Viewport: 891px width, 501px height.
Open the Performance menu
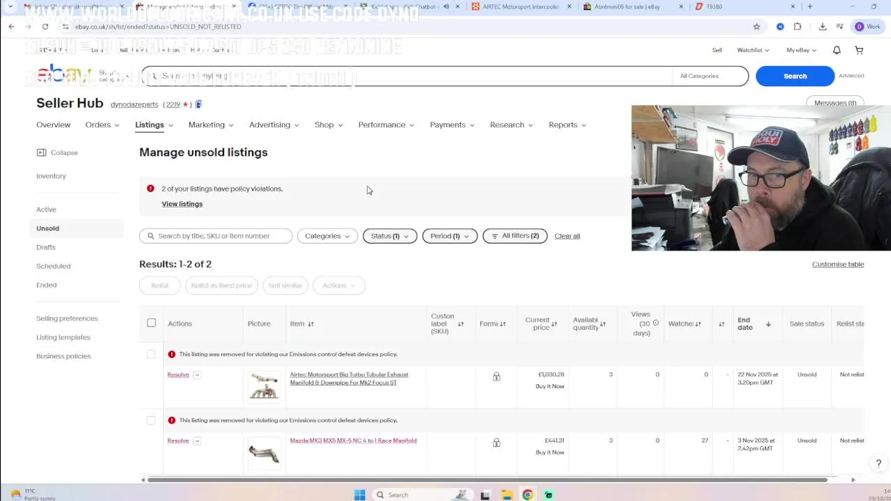click(386, 125)
